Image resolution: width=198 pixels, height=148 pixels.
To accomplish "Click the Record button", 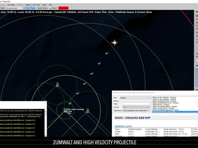I will coord(53,8).
